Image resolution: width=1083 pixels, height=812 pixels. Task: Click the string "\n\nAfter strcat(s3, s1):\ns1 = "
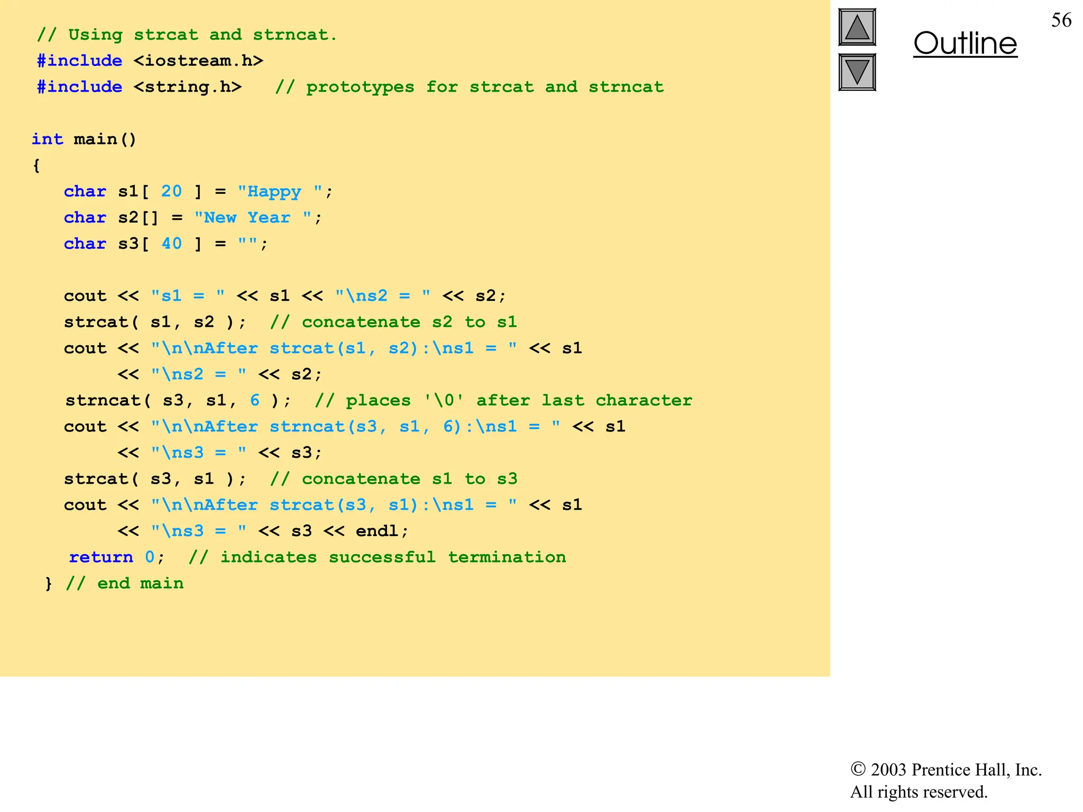(x=334, y=505)
